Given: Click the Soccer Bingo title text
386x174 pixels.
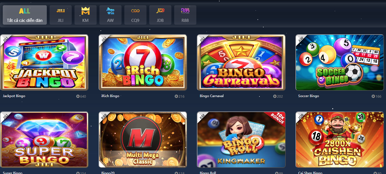Looking at the screenshot, I should coord(308,96).
